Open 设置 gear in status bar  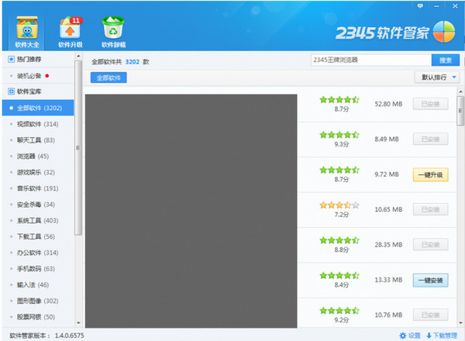(409, 336)
